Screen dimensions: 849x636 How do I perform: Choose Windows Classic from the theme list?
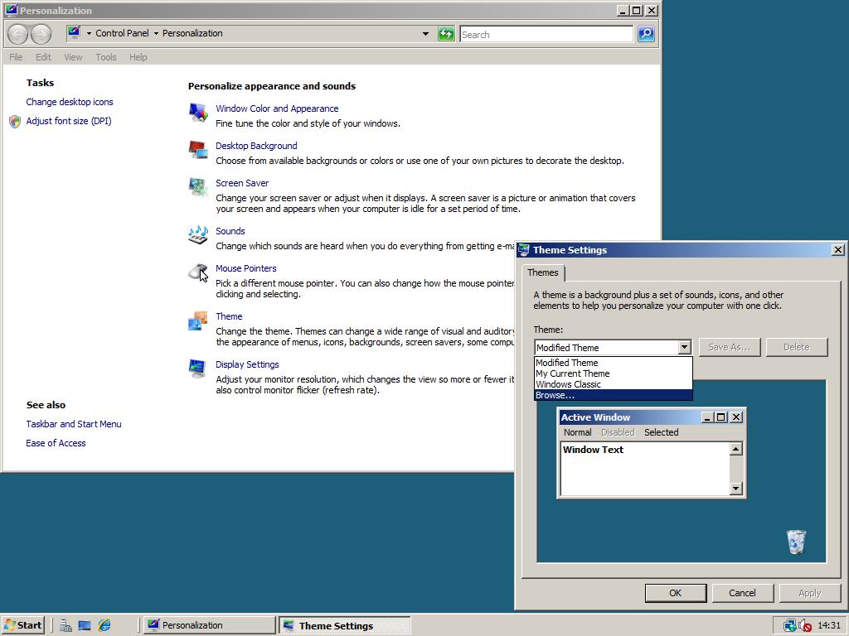[x=613, y=384]
